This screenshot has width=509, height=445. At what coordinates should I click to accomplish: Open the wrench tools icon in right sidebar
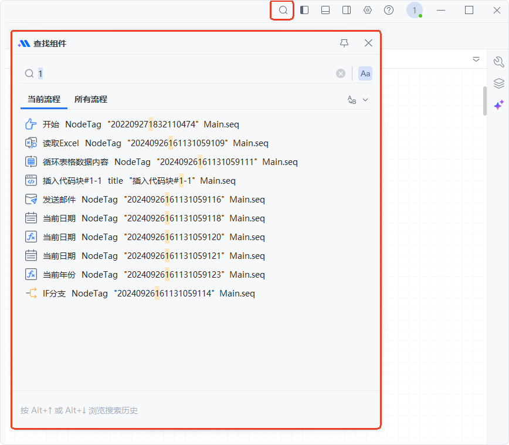coord(498,62)
